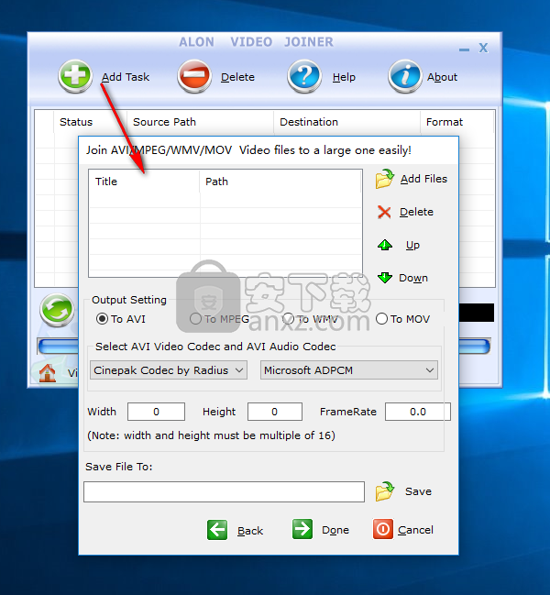Click the Save button text
Screen dimensions: 550x595
click(418, 491)
